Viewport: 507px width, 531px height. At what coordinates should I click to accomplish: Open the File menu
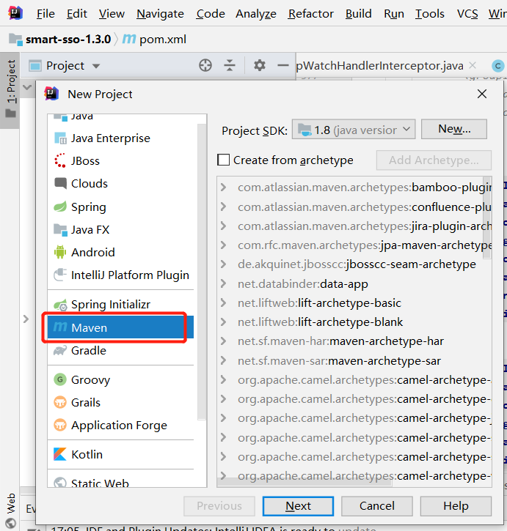[x=45, y=13]
